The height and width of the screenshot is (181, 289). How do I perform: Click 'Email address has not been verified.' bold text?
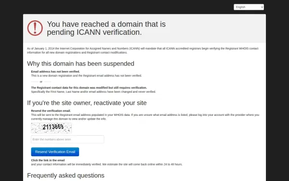[55, 71]
